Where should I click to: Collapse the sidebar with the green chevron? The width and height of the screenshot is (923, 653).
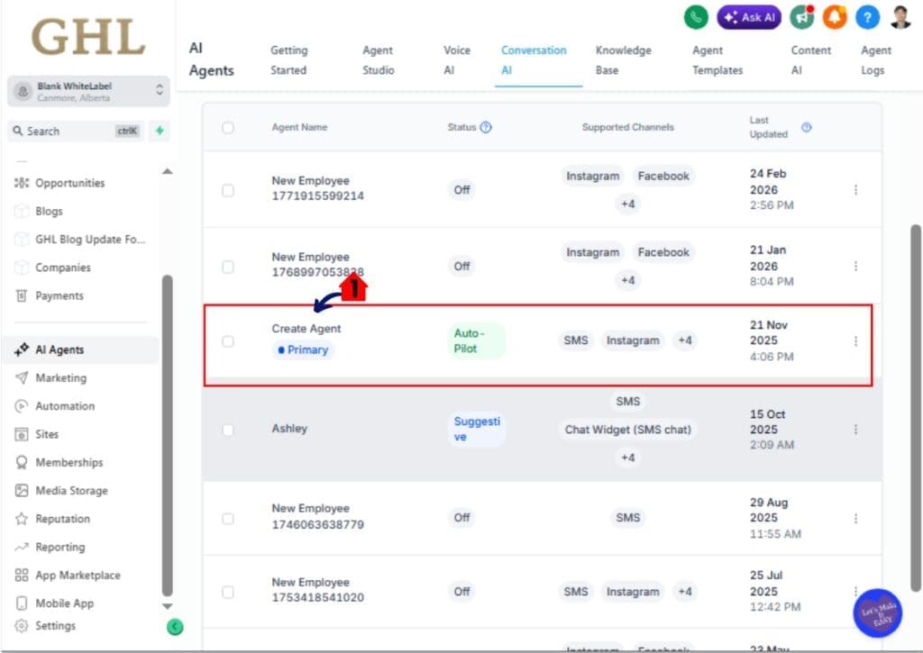tap(175, 626)
